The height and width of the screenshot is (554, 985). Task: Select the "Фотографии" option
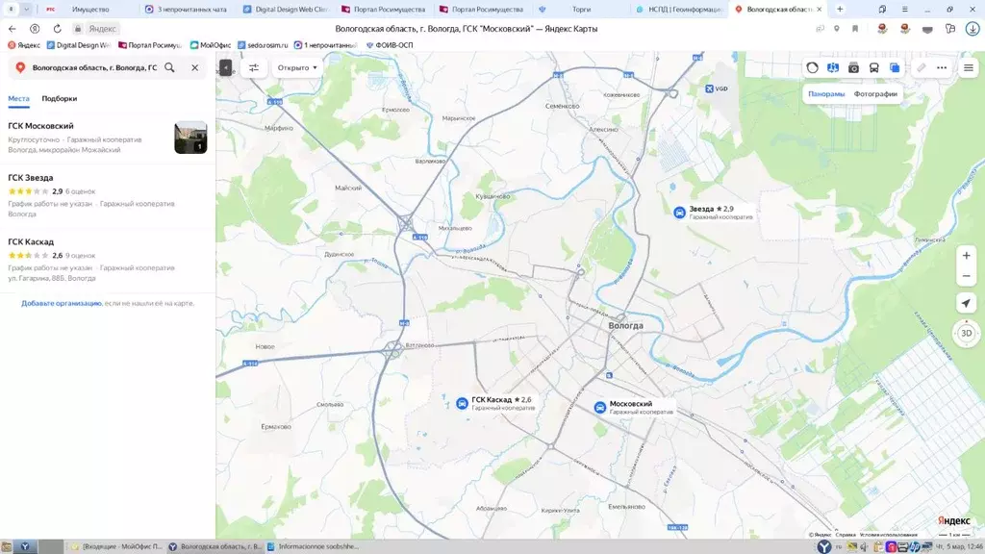click(875, 94)
